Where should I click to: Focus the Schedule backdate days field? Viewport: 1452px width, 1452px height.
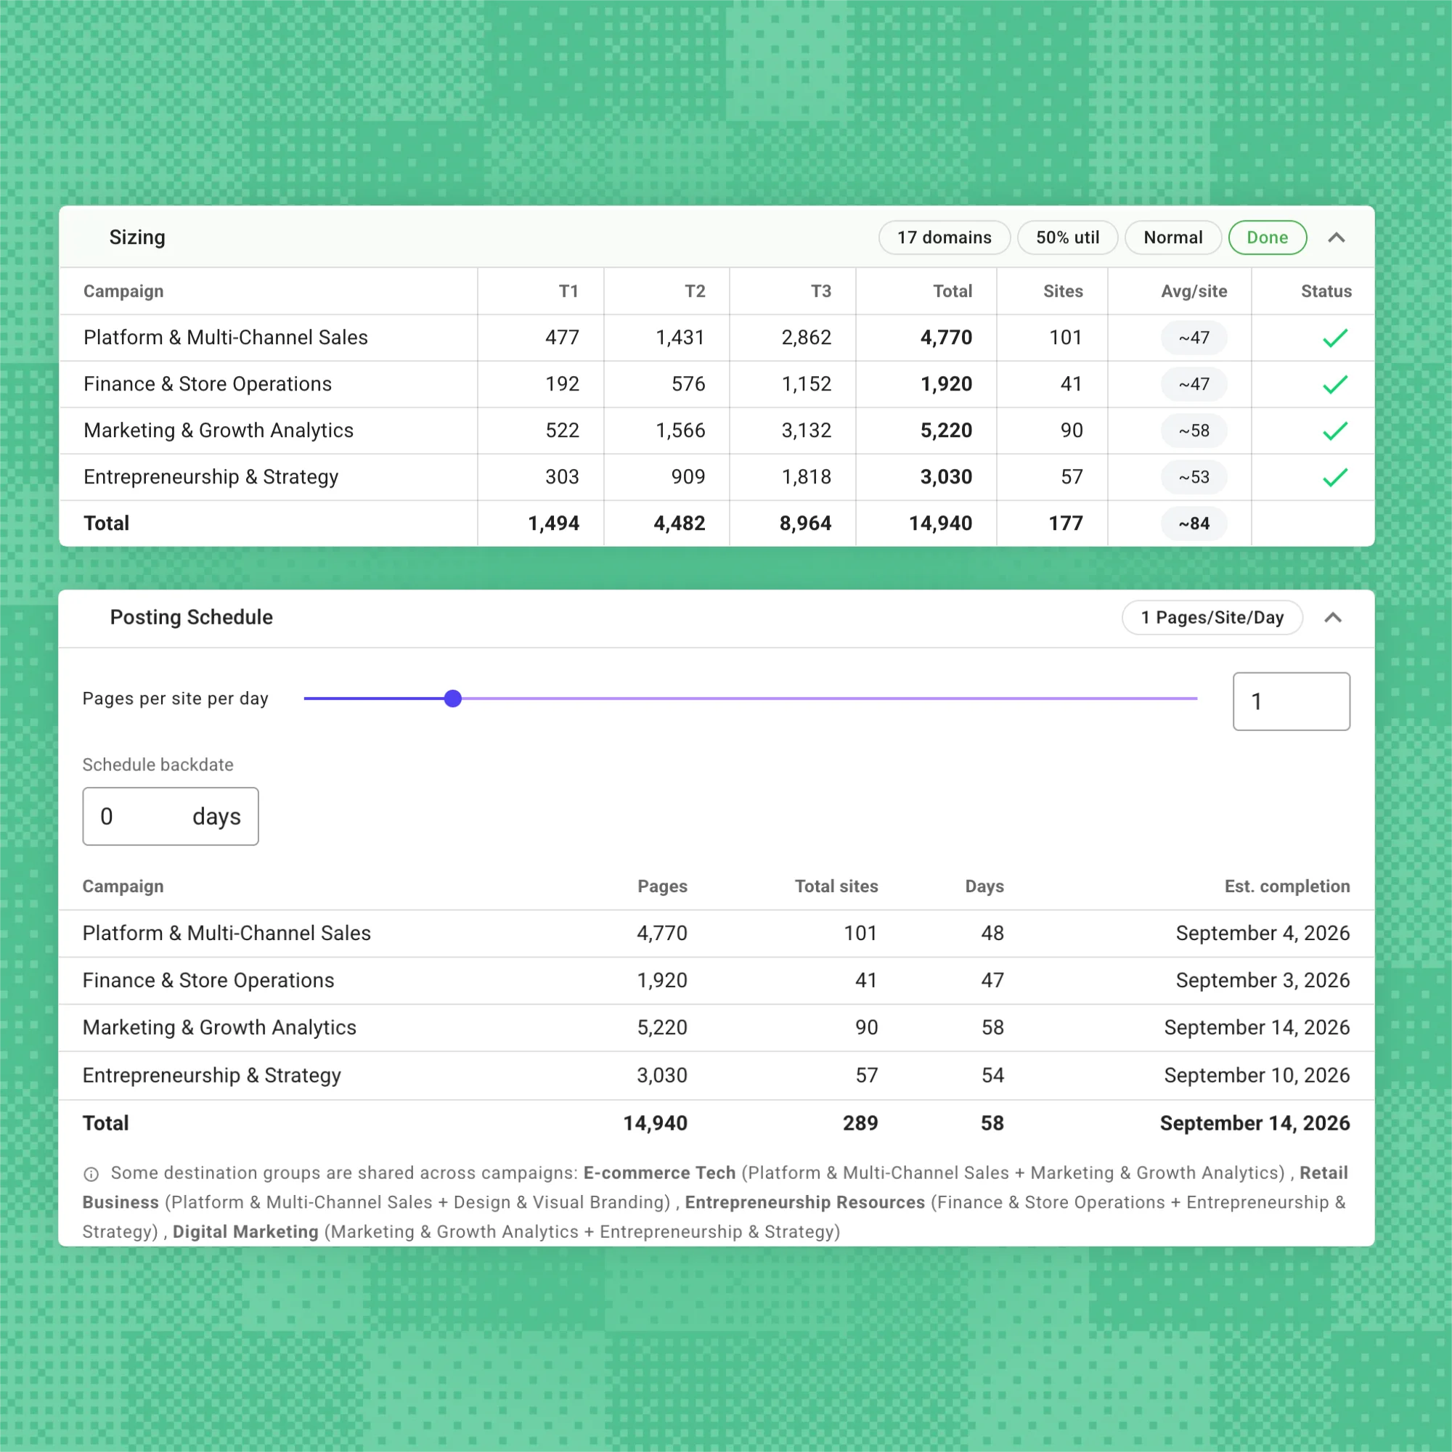click(171, 816)
